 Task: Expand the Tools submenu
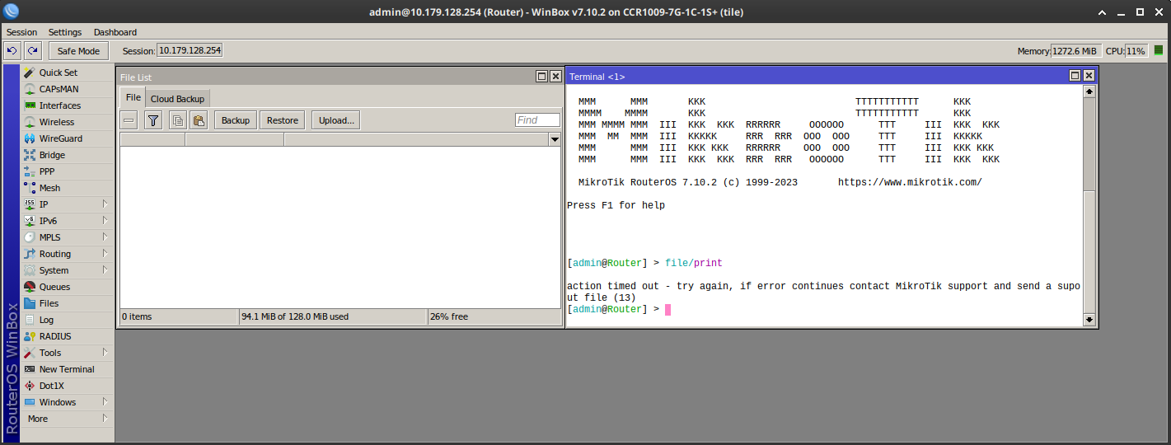tap(105, 353)
